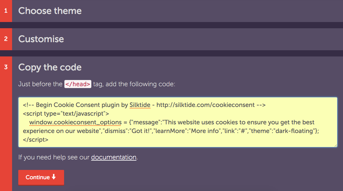
Task: Click the window.cookieconsent_options underlined text
Action: click(x=75, y=122)
